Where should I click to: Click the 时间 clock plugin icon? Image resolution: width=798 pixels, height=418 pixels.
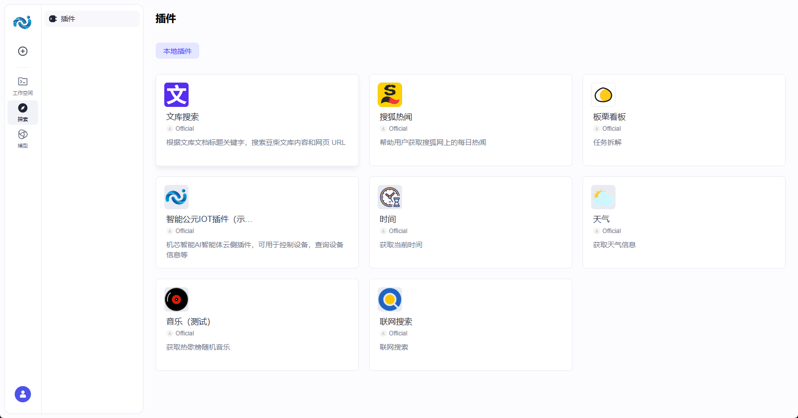tap(390, 197)
